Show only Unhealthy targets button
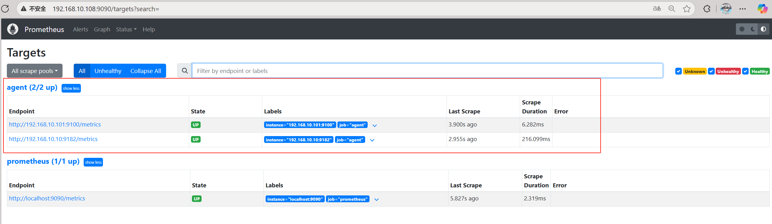772x224 pixels. click(x=108, y=71)
